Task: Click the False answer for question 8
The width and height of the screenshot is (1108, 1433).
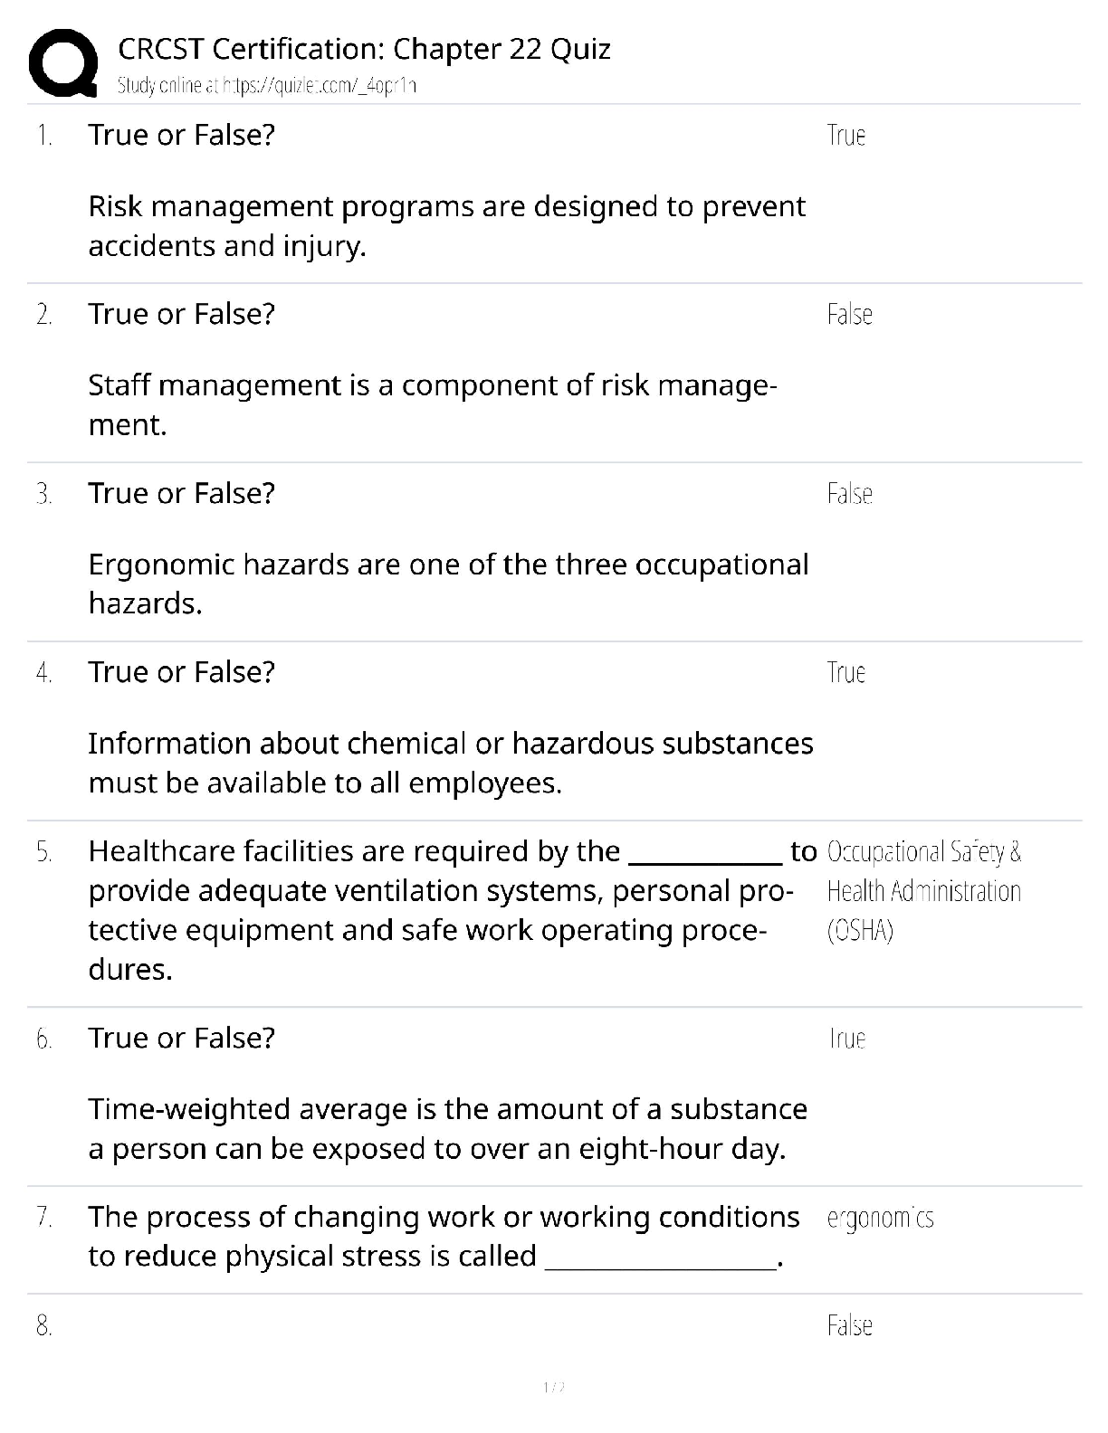Action: (849, 1326)
